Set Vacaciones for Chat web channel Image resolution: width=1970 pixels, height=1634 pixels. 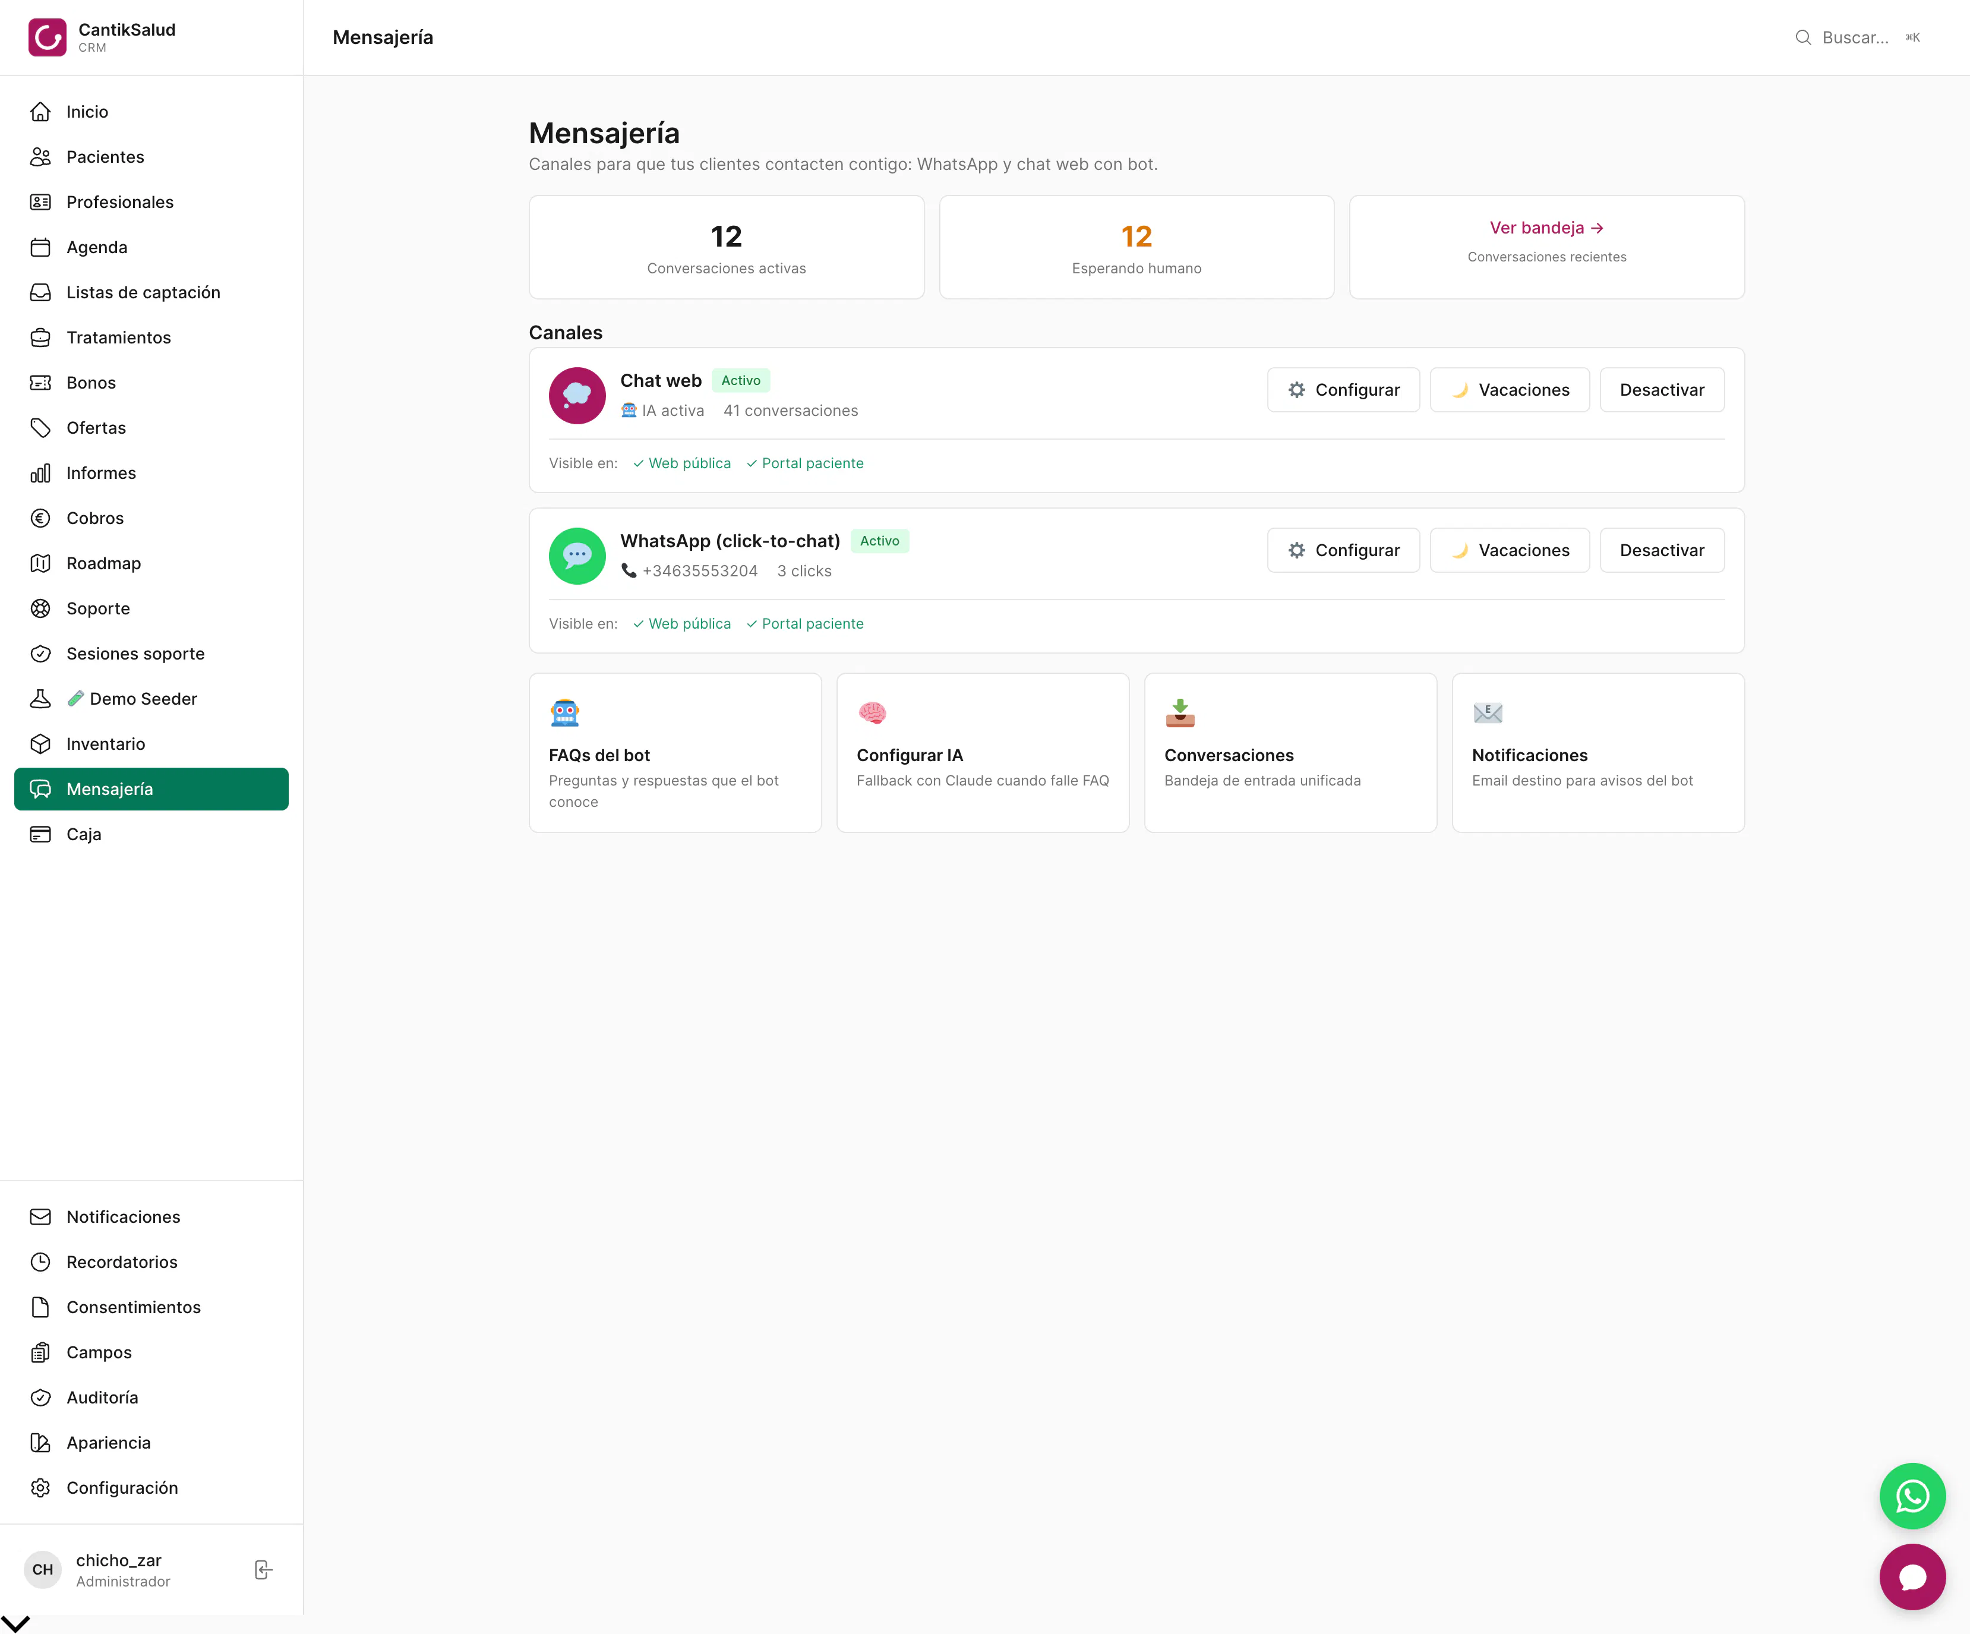click(x=1510, y=389)
